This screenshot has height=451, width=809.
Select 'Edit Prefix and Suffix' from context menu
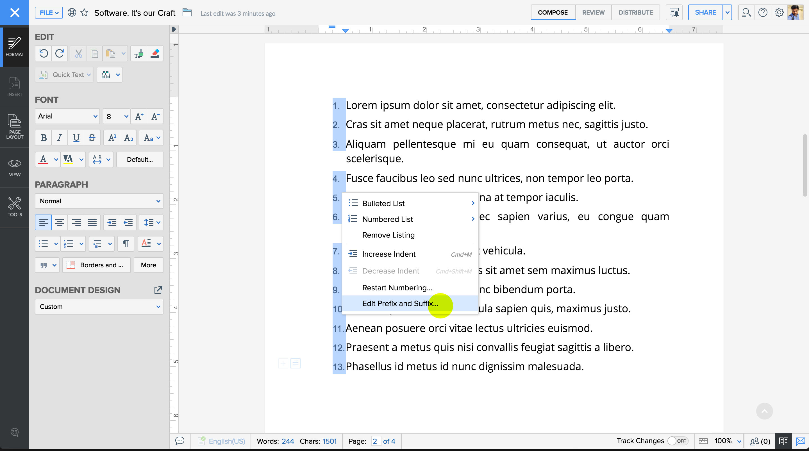click(x=400, y=303)
